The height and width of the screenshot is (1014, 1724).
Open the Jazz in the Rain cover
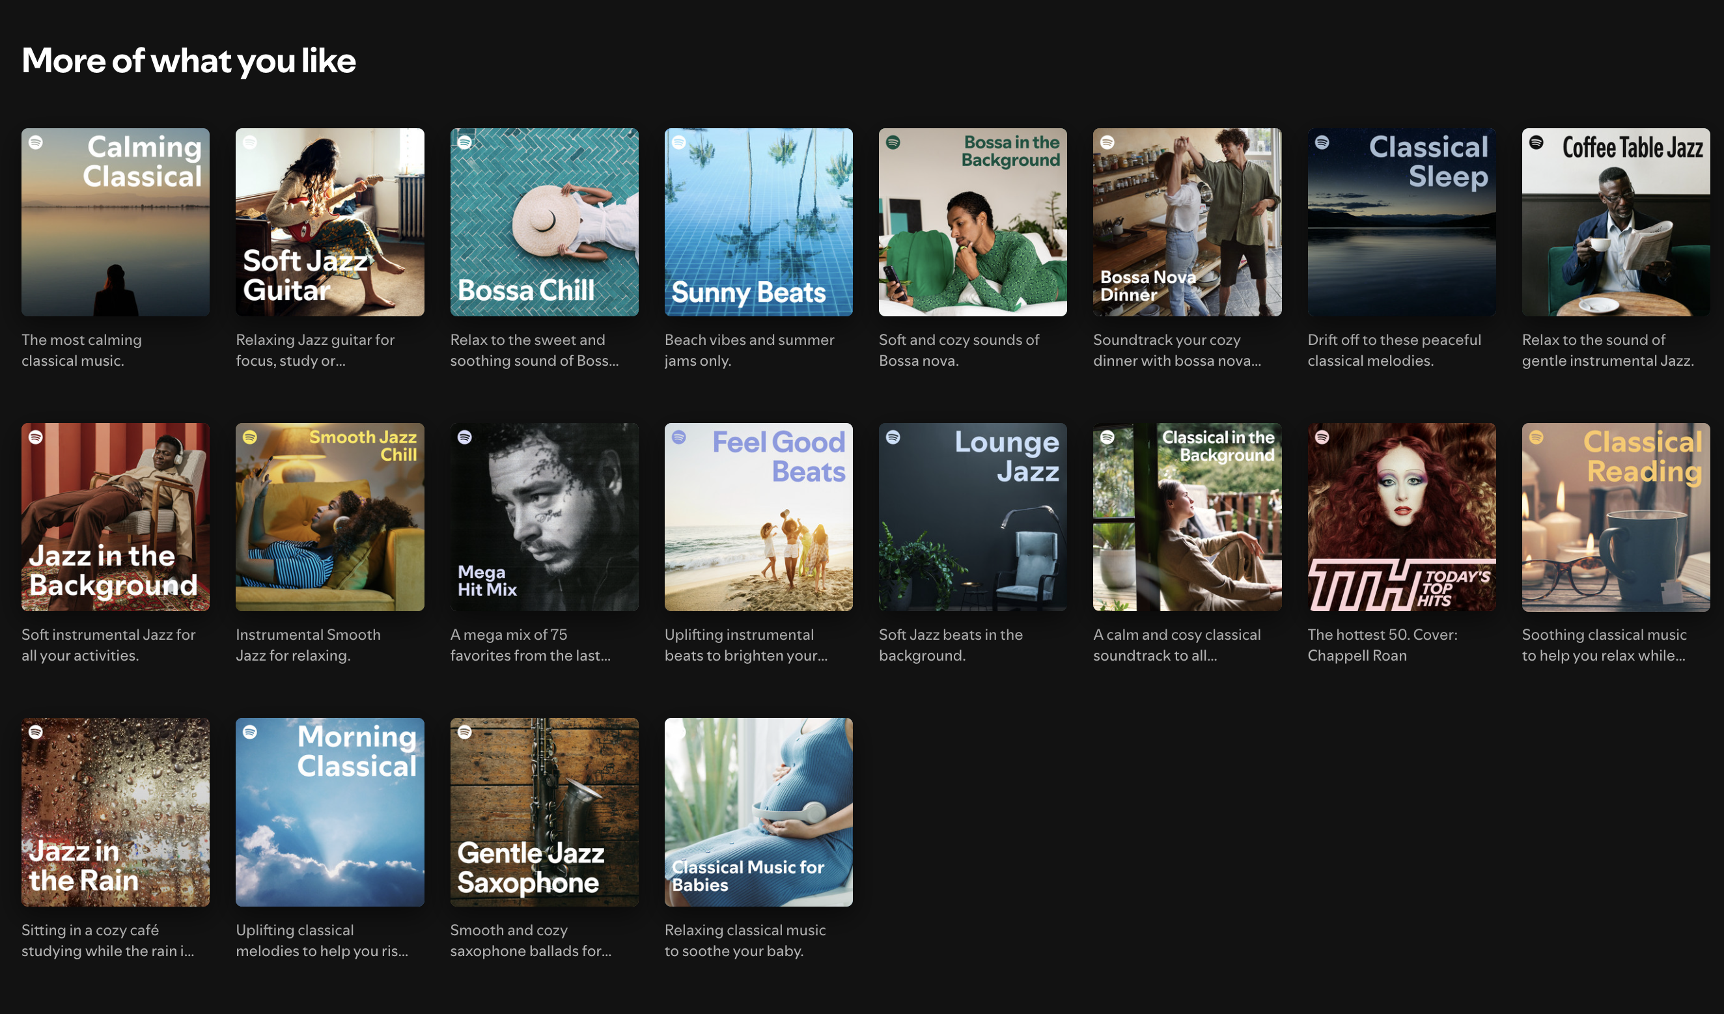point(116,812)
